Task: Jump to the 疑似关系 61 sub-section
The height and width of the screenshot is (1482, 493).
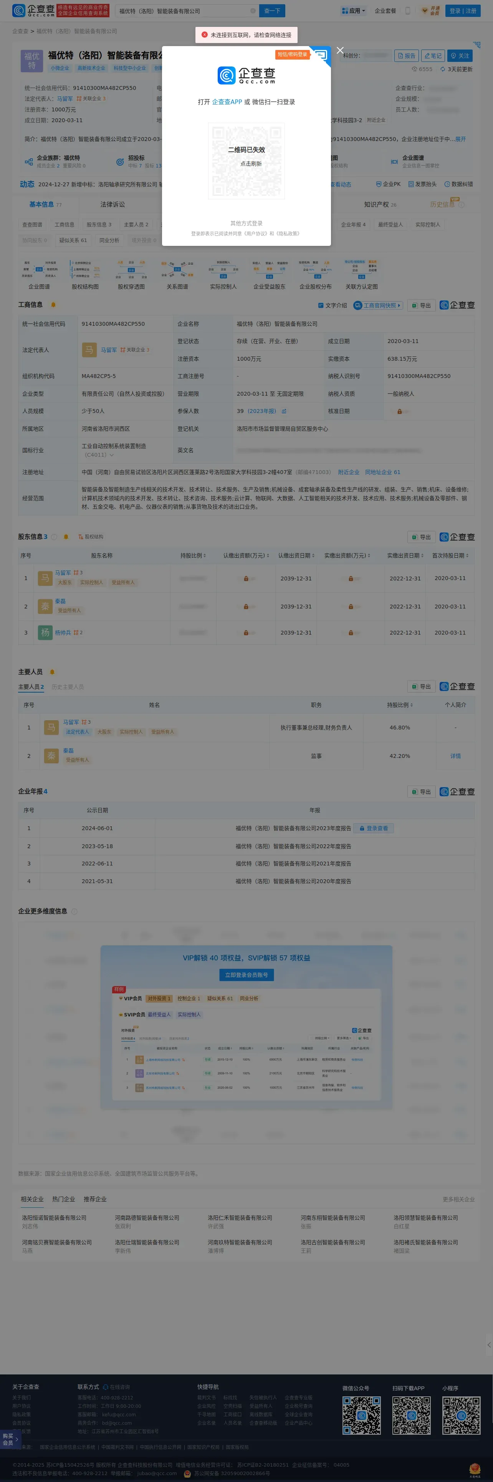Action: coord(73,240)
